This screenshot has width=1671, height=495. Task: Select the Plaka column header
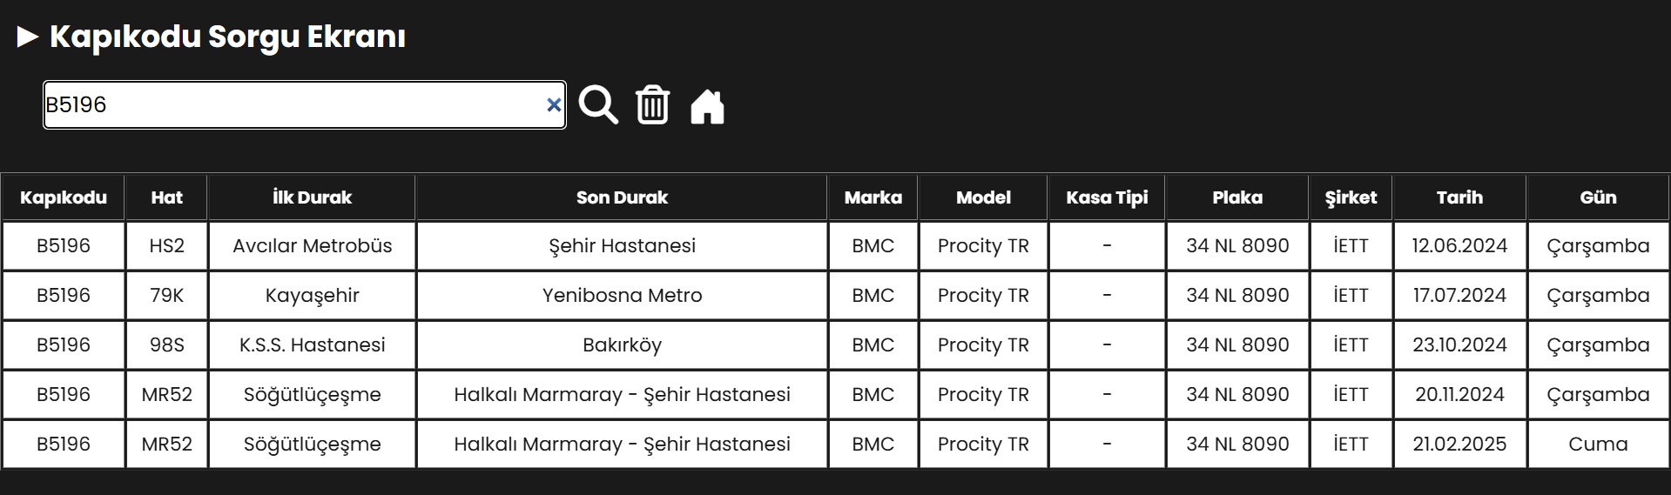pos(1237,197)
